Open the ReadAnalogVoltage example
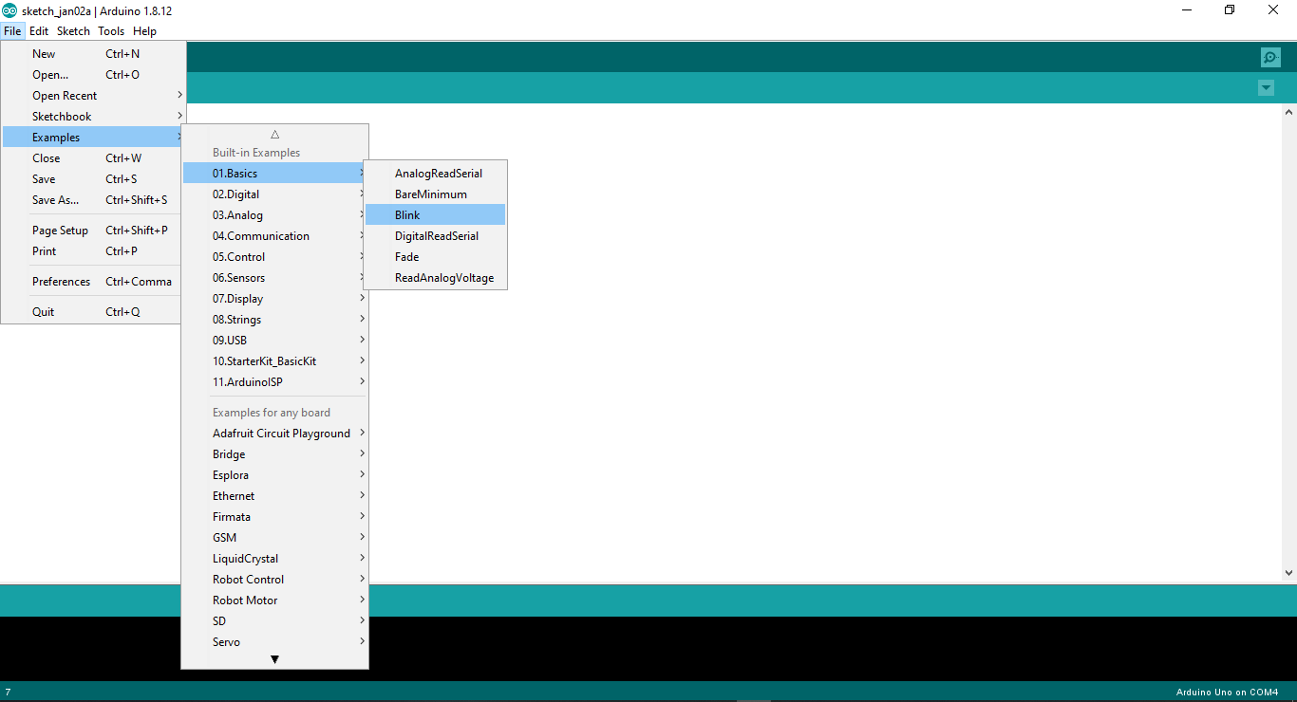Viewport: 1297px width, 702px height. tap(443, 277)
